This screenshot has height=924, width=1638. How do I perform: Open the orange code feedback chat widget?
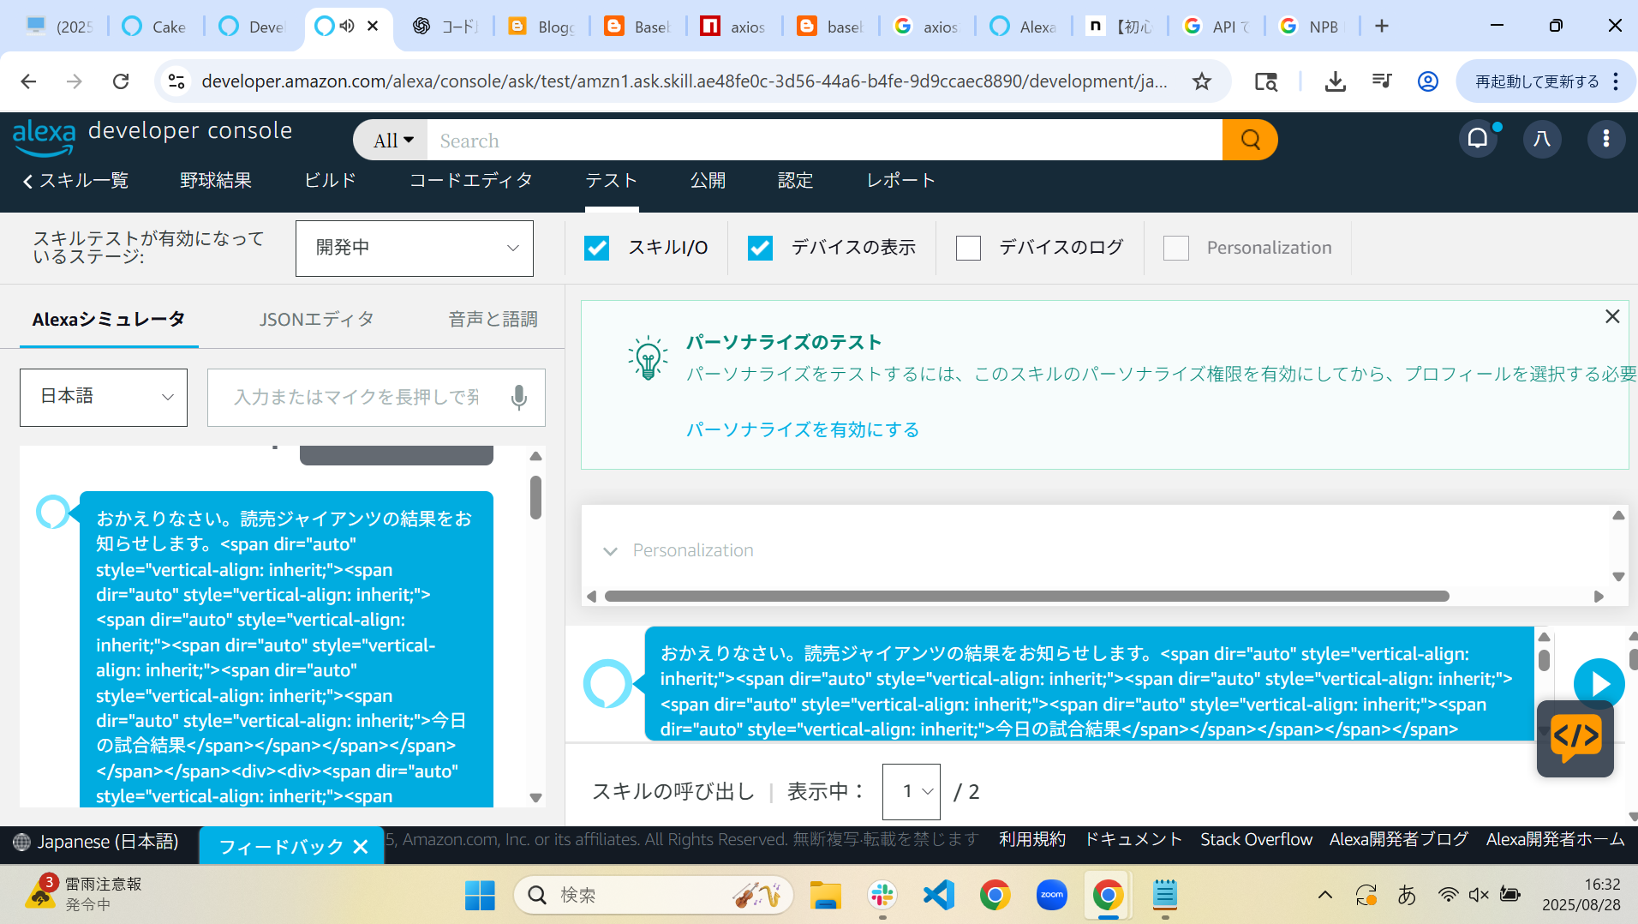pos(1575,738)
